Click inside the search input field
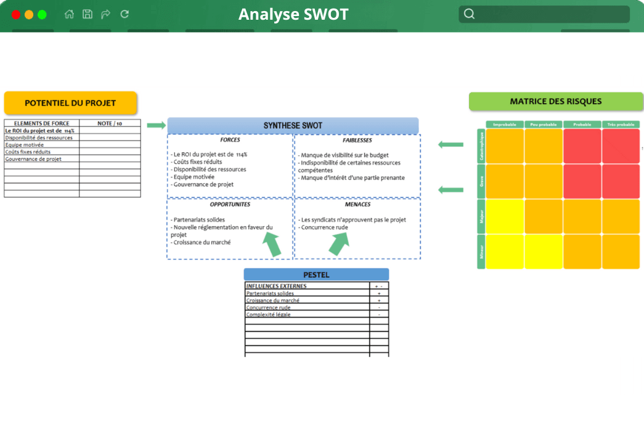This screenshot has height=448, width=644. (x=548, y=13)
